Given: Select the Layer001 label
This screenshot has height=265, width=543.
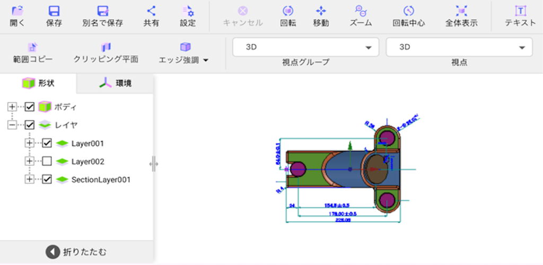Looking at the screenshot, I should [87, 143].
